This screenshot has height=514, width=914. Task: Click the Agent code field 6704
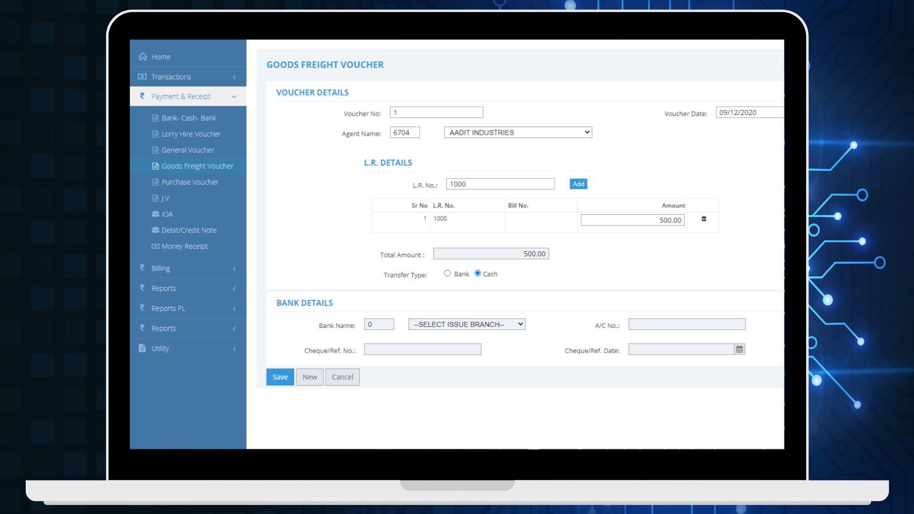pos(405,132)
